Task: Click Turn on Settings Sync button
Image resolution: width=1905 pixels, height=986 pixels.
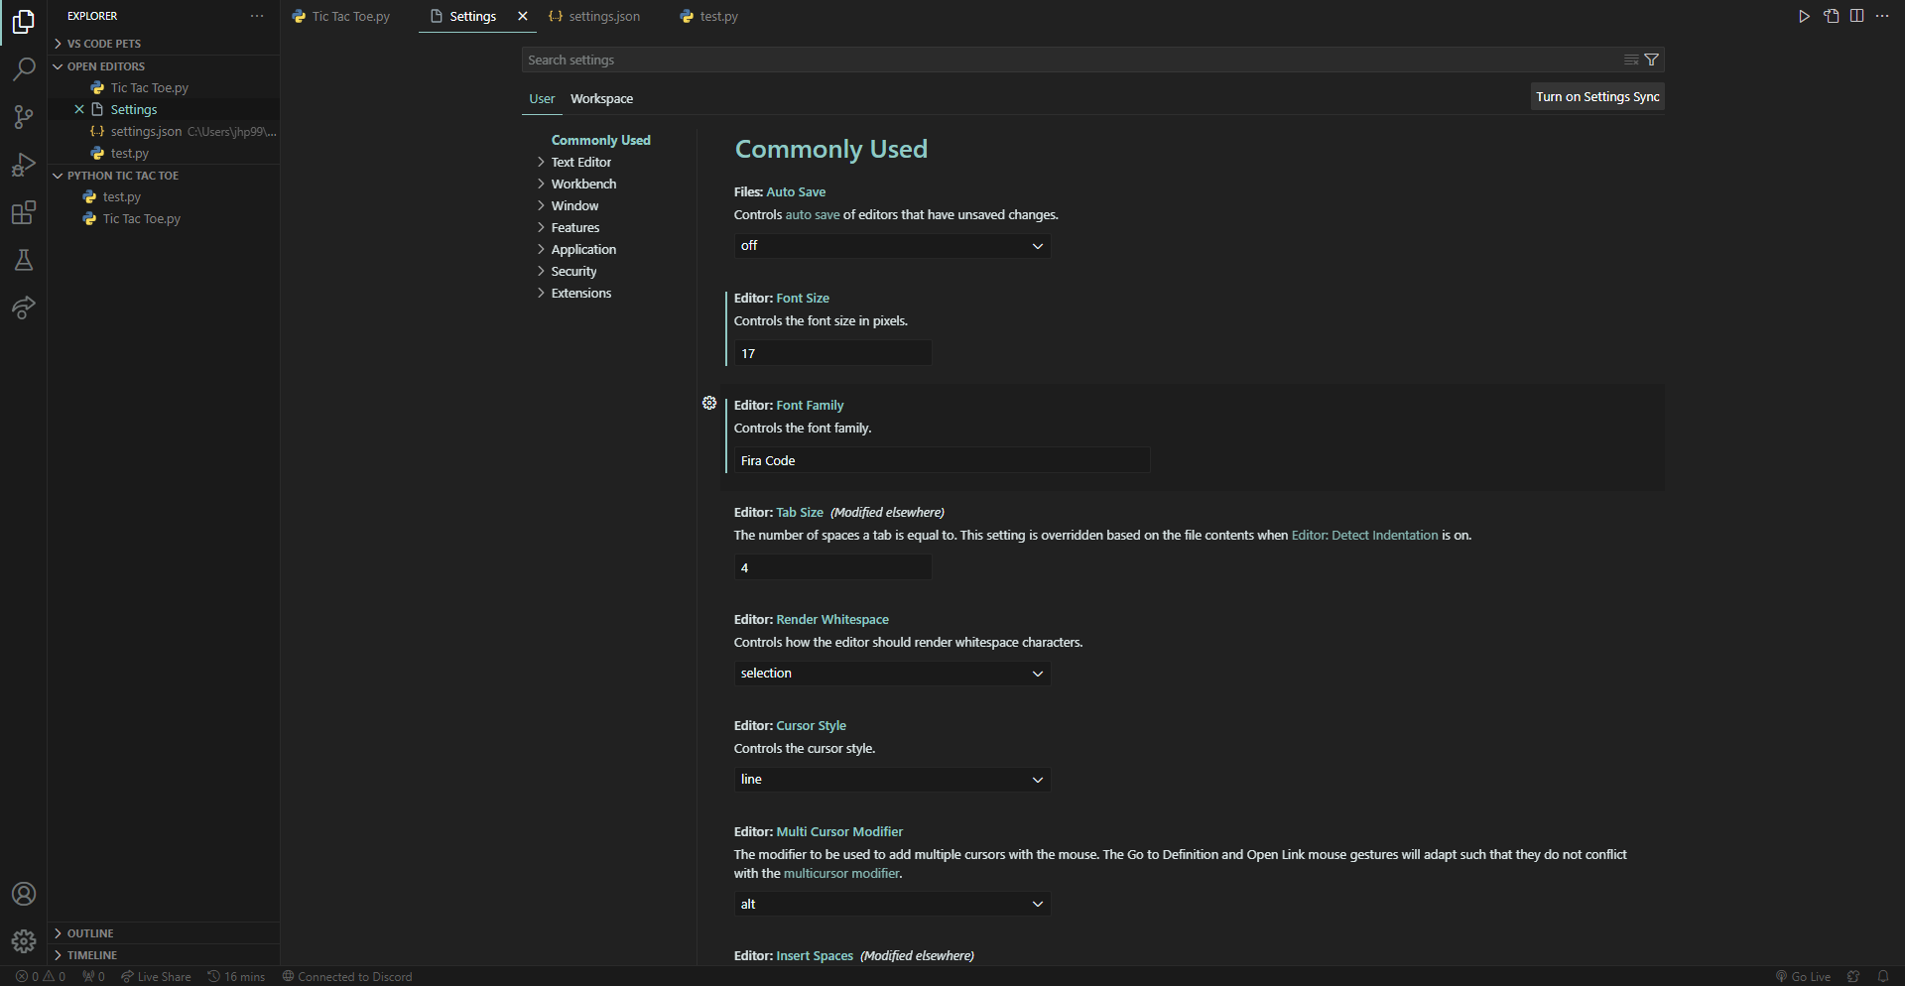Action: tap(1597, 97)
